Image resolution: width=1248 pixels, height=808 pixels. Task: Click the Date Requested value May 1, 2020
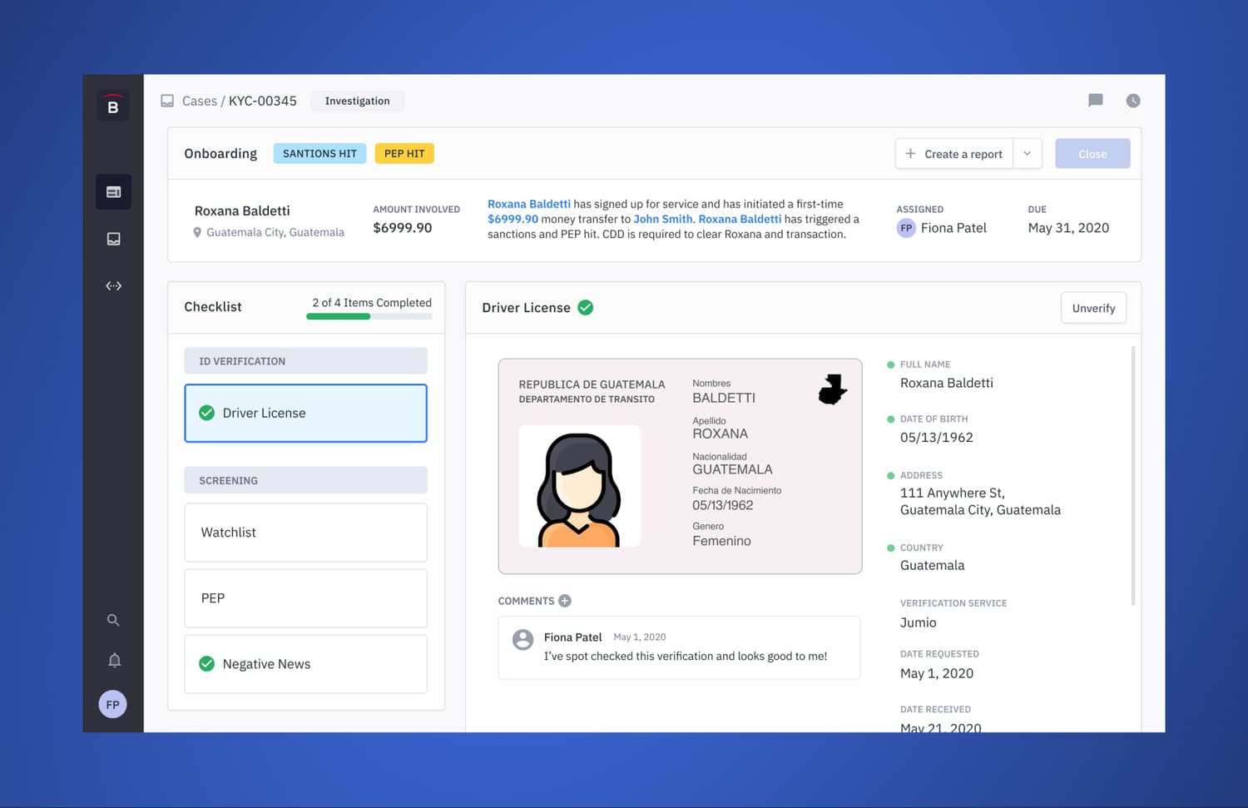tap(937, 673)
